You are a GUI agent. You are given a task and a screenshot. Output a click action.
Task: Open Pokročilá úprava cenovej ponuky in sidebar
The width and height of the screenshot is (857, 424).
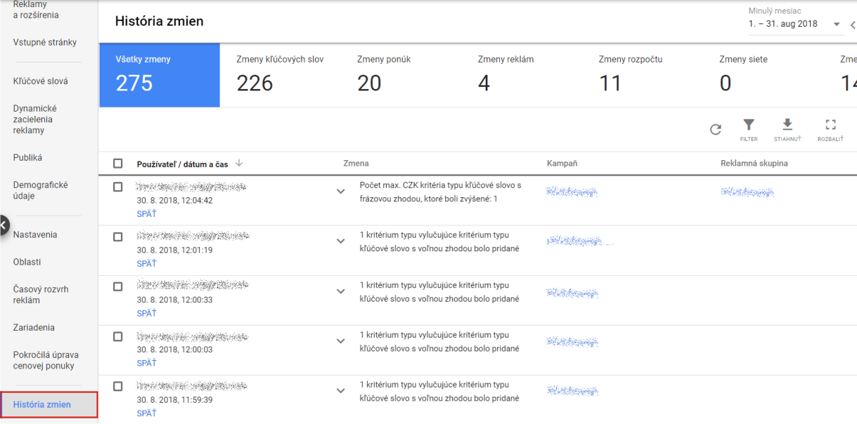point(46,360)
